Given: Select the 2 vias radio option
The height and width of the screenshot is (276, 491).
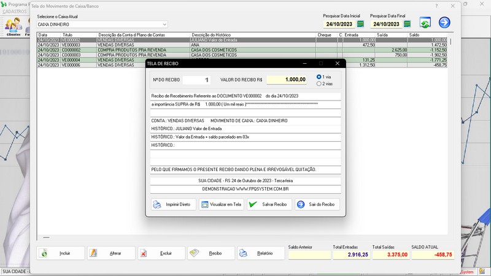Looking at the screenshot, I should [319, 83].
